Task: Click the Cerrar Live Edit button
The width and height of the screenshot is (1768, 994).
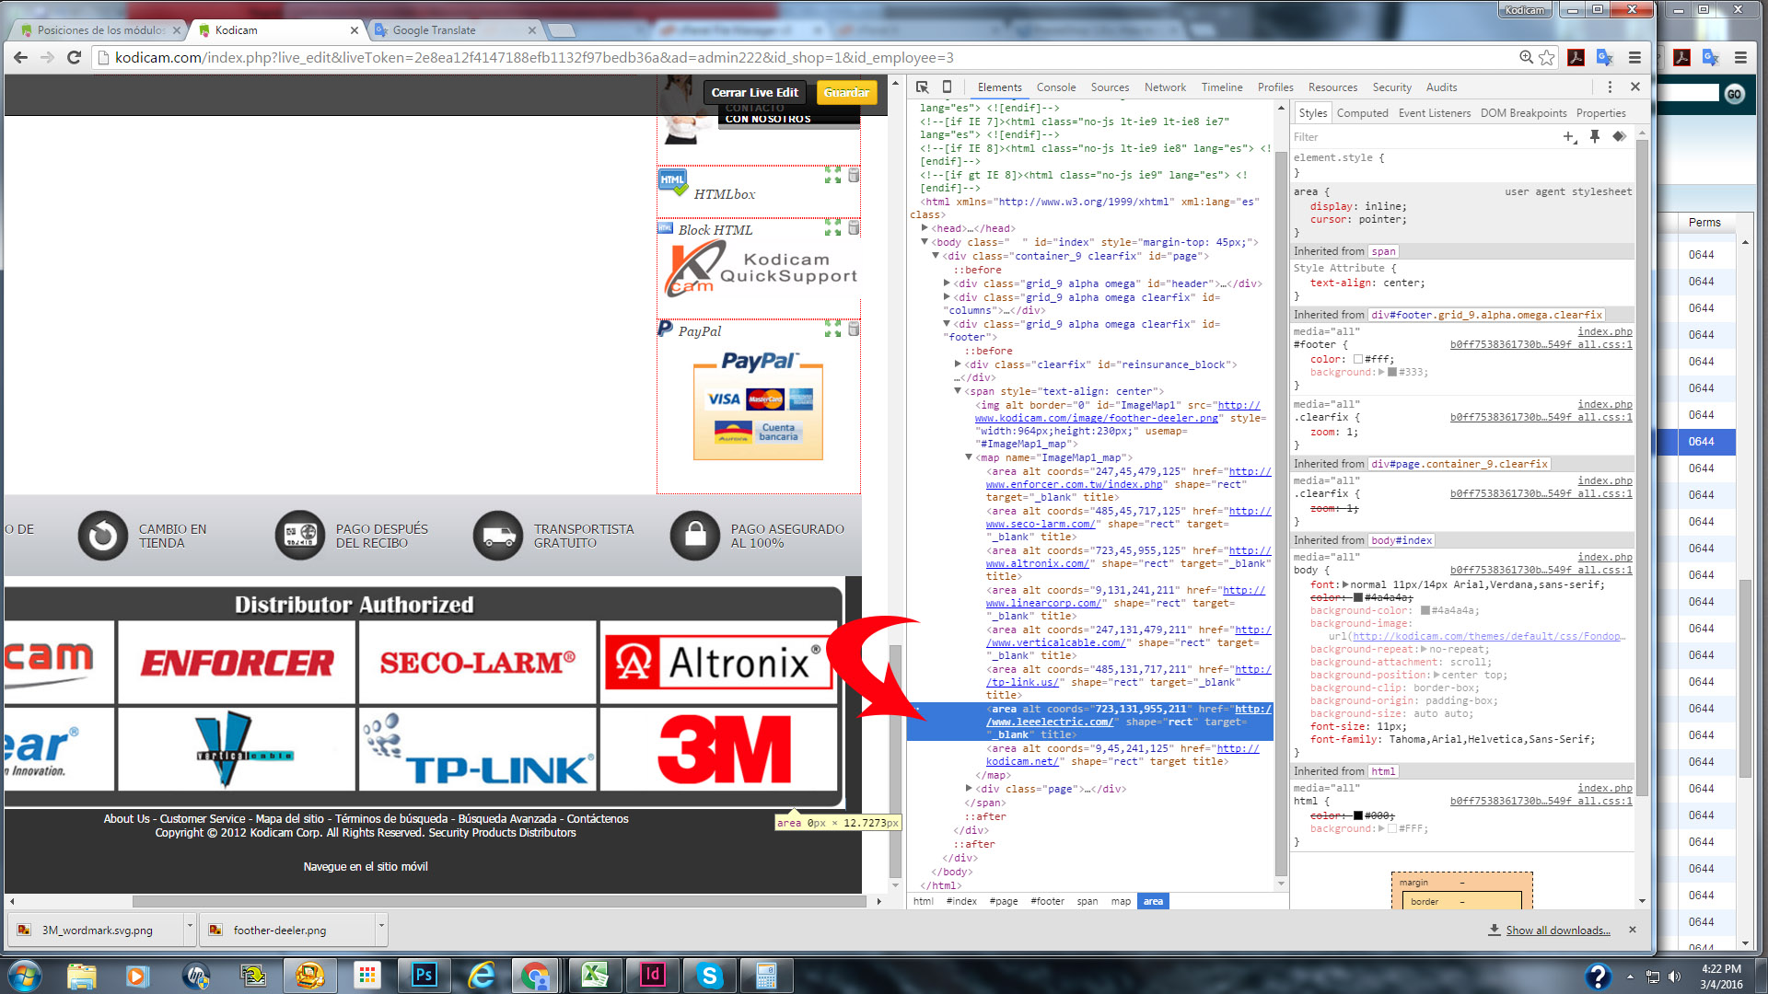Action: [754, 92]
